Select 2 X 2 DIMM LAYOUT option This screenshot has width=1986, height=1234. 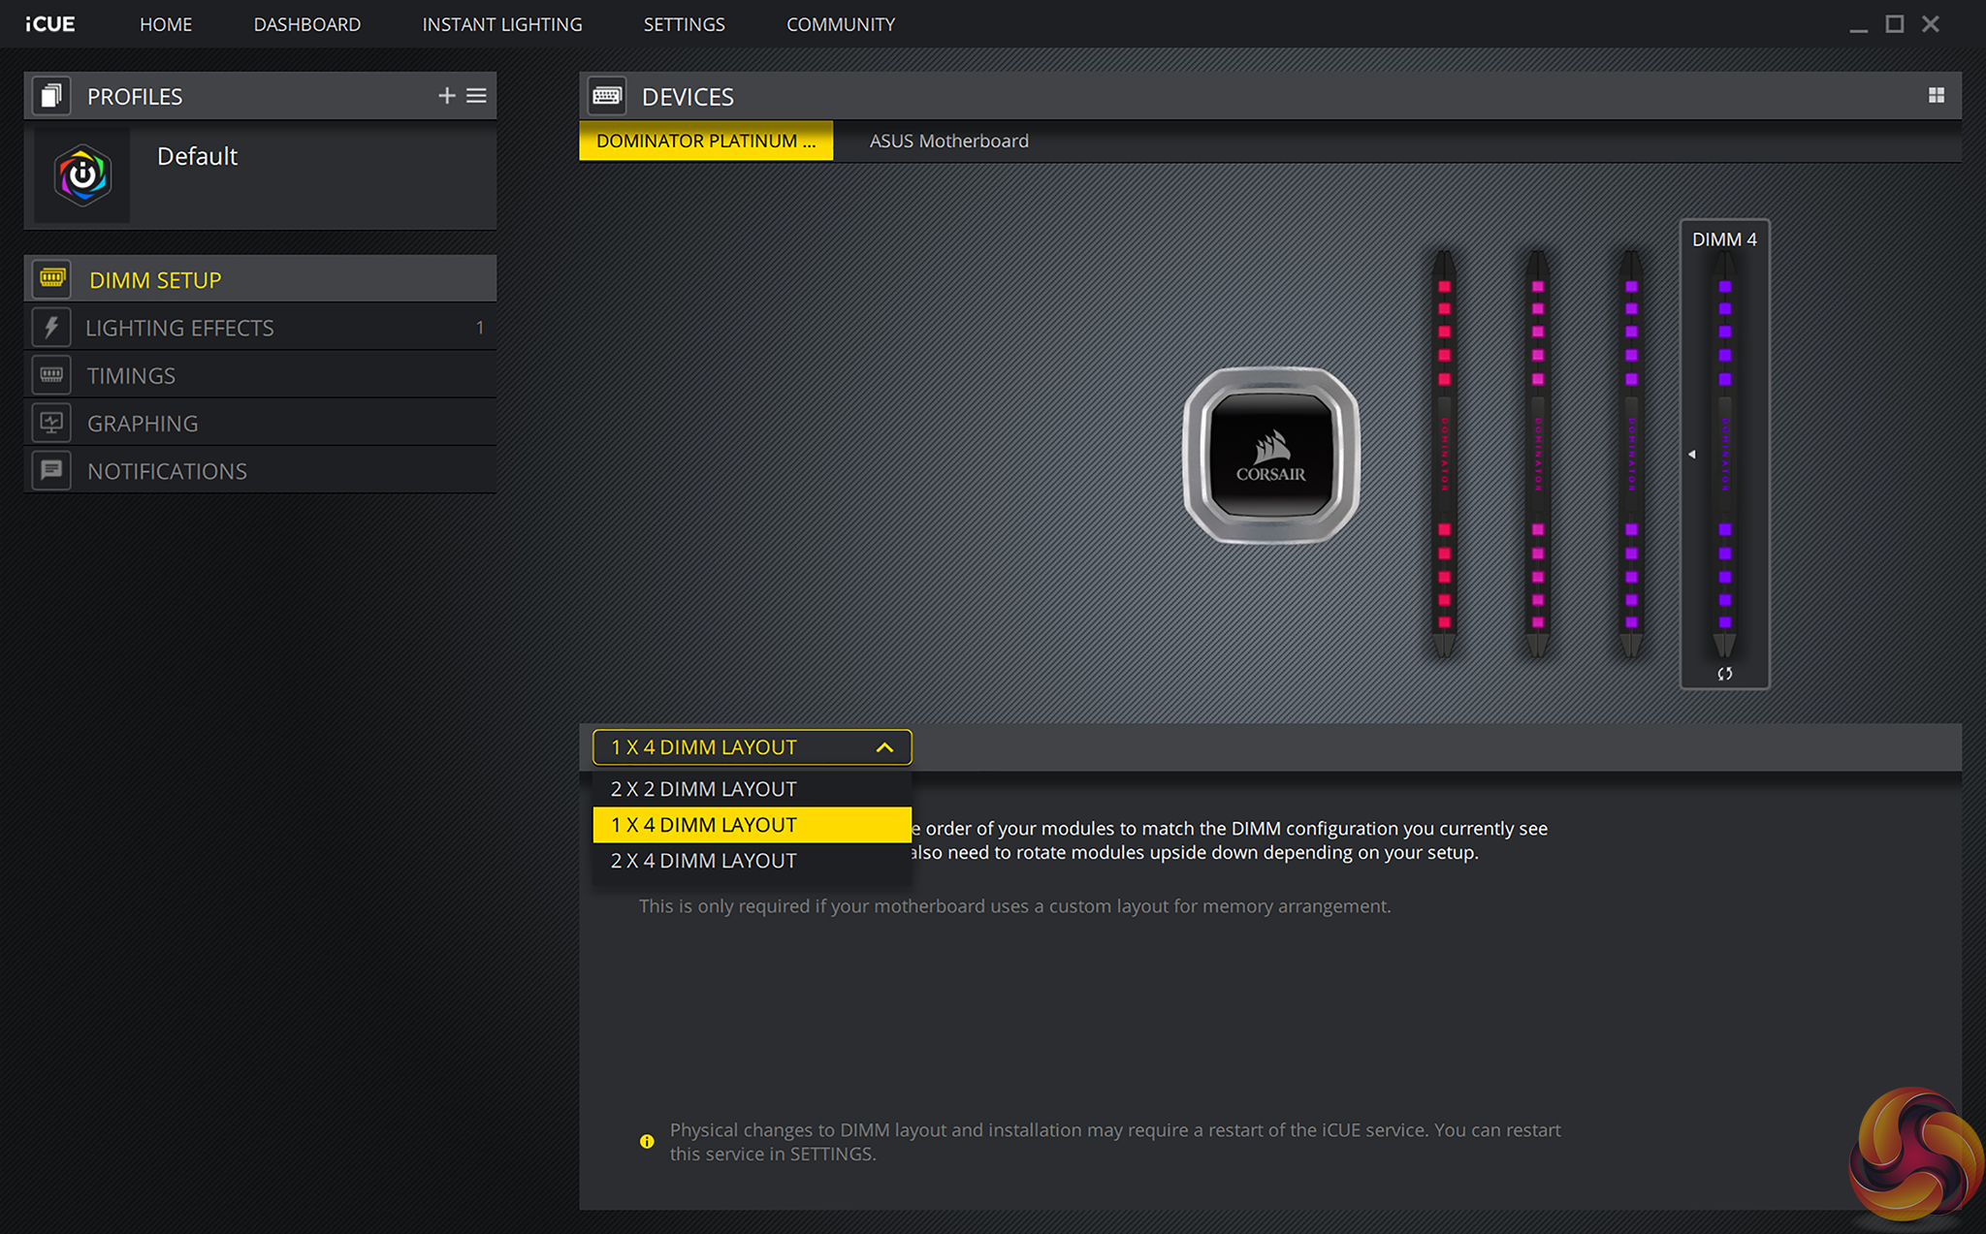point(703,789)
